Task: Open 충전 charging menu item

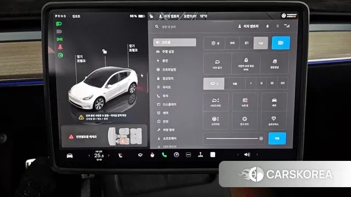Action: coord(162,61)
